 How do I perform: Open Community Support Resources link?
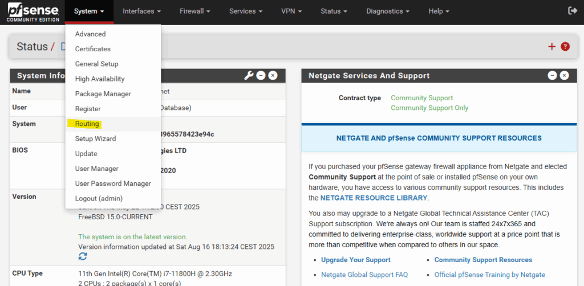click(x=483, y=260)
